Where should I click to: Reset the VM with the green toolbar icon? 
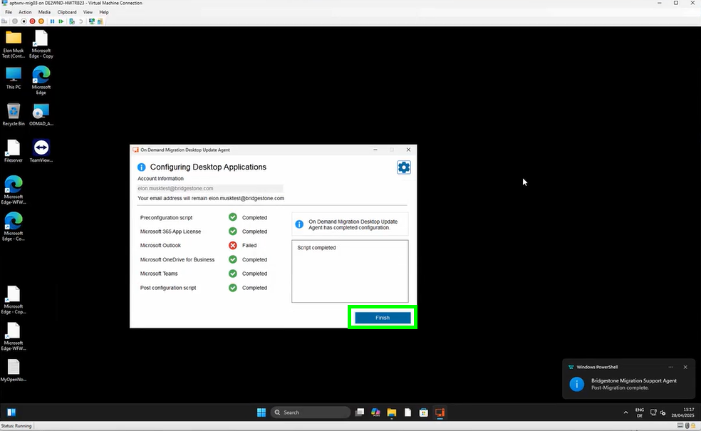(61, 21)
